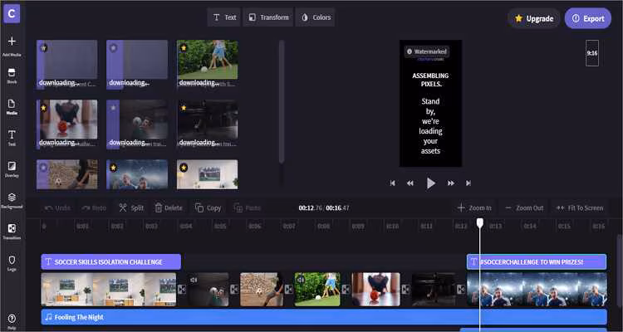The height and width of the screenshot is (332, 623).
Task: Select the Fooling The Night audio track
Action: [x=324, y=317]
